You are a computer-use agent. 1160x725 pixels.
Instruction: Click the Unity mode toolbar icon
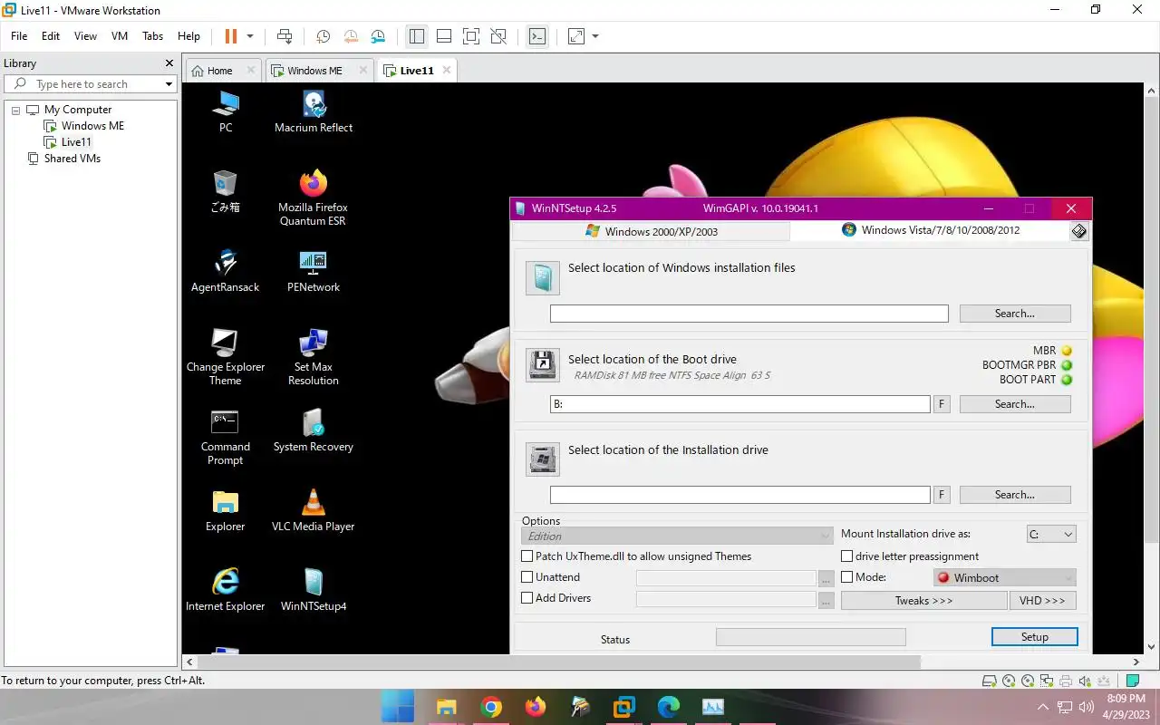(498, 36)
